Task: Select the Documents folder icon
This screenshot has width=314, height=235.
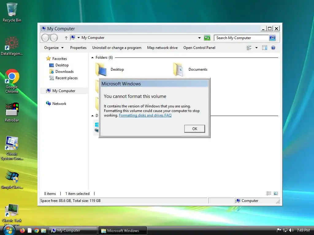Action: (x=178, y=69)
